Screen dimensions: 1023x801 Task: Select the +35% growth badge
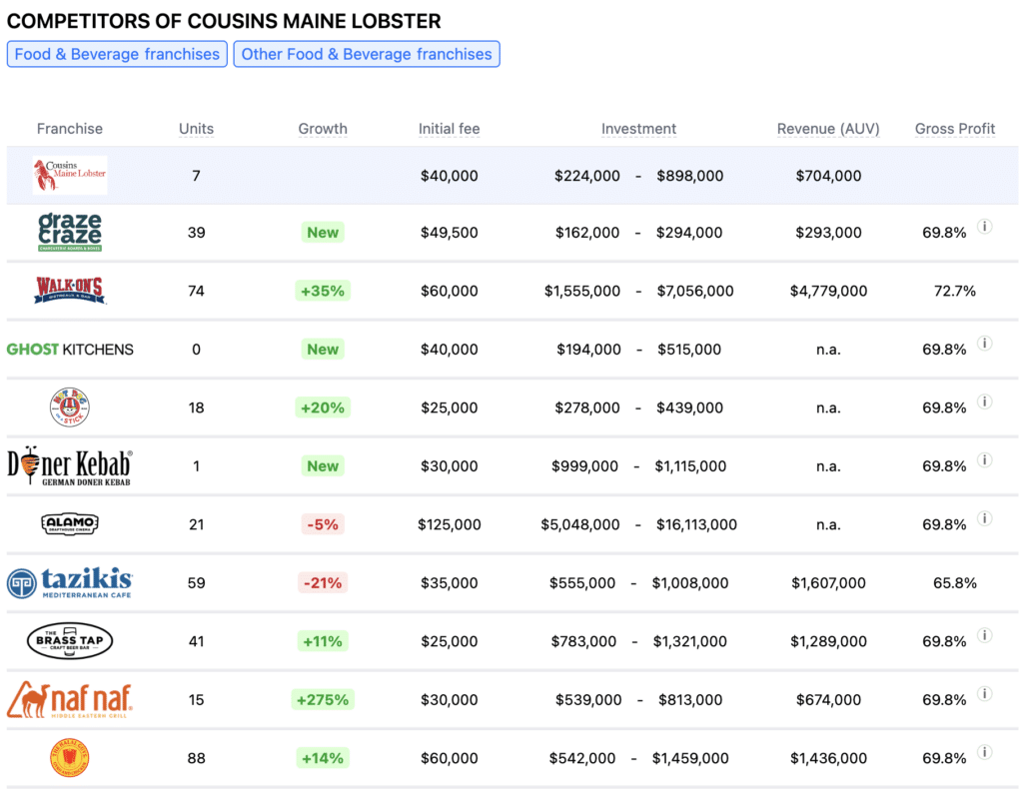coord(323,291)
